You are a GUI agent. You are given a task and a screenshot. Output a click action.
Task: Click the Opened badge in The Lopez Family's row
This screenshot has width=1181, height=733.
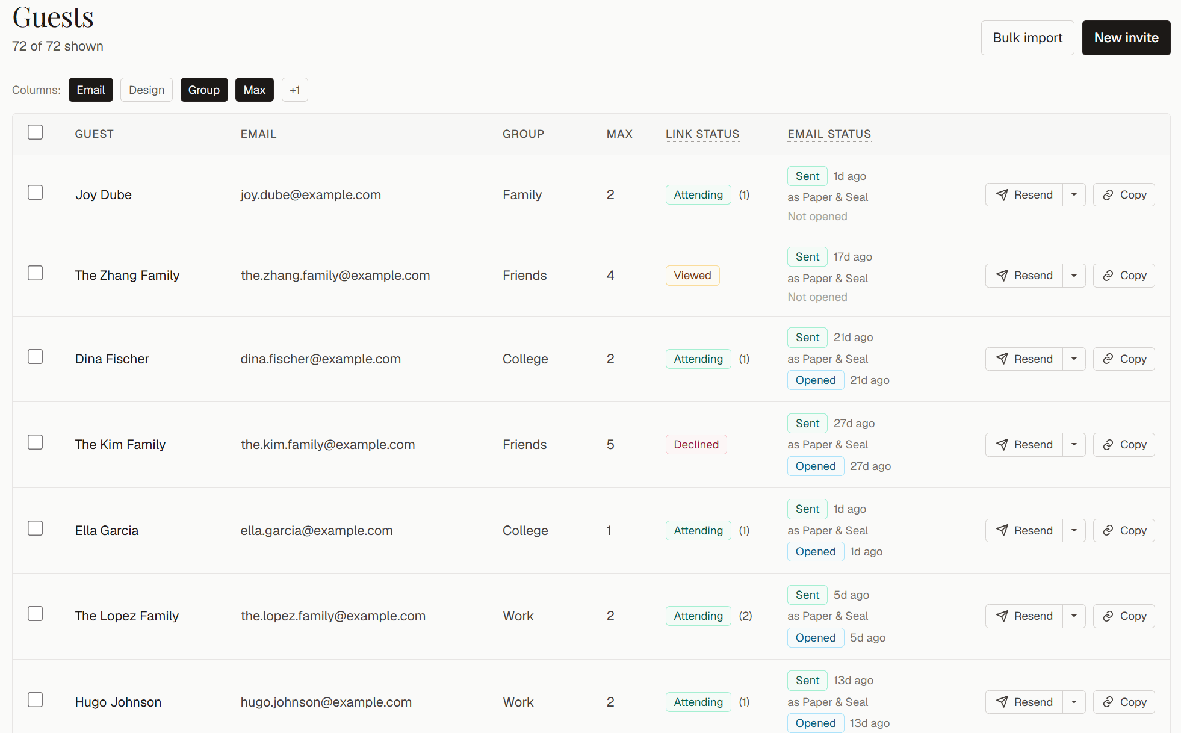click(816, 638)
